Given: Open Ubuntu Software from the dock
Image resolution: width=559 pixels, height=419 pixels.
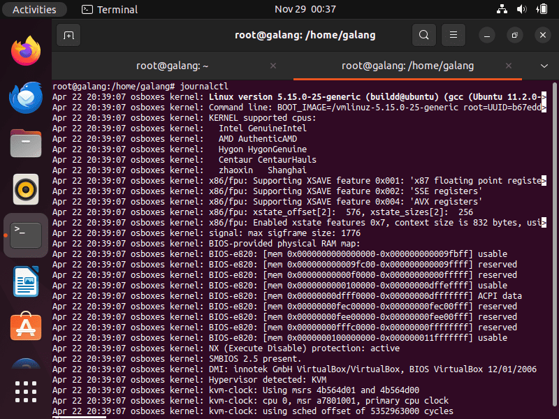Looking at the screenshot, I should (26, 326).
